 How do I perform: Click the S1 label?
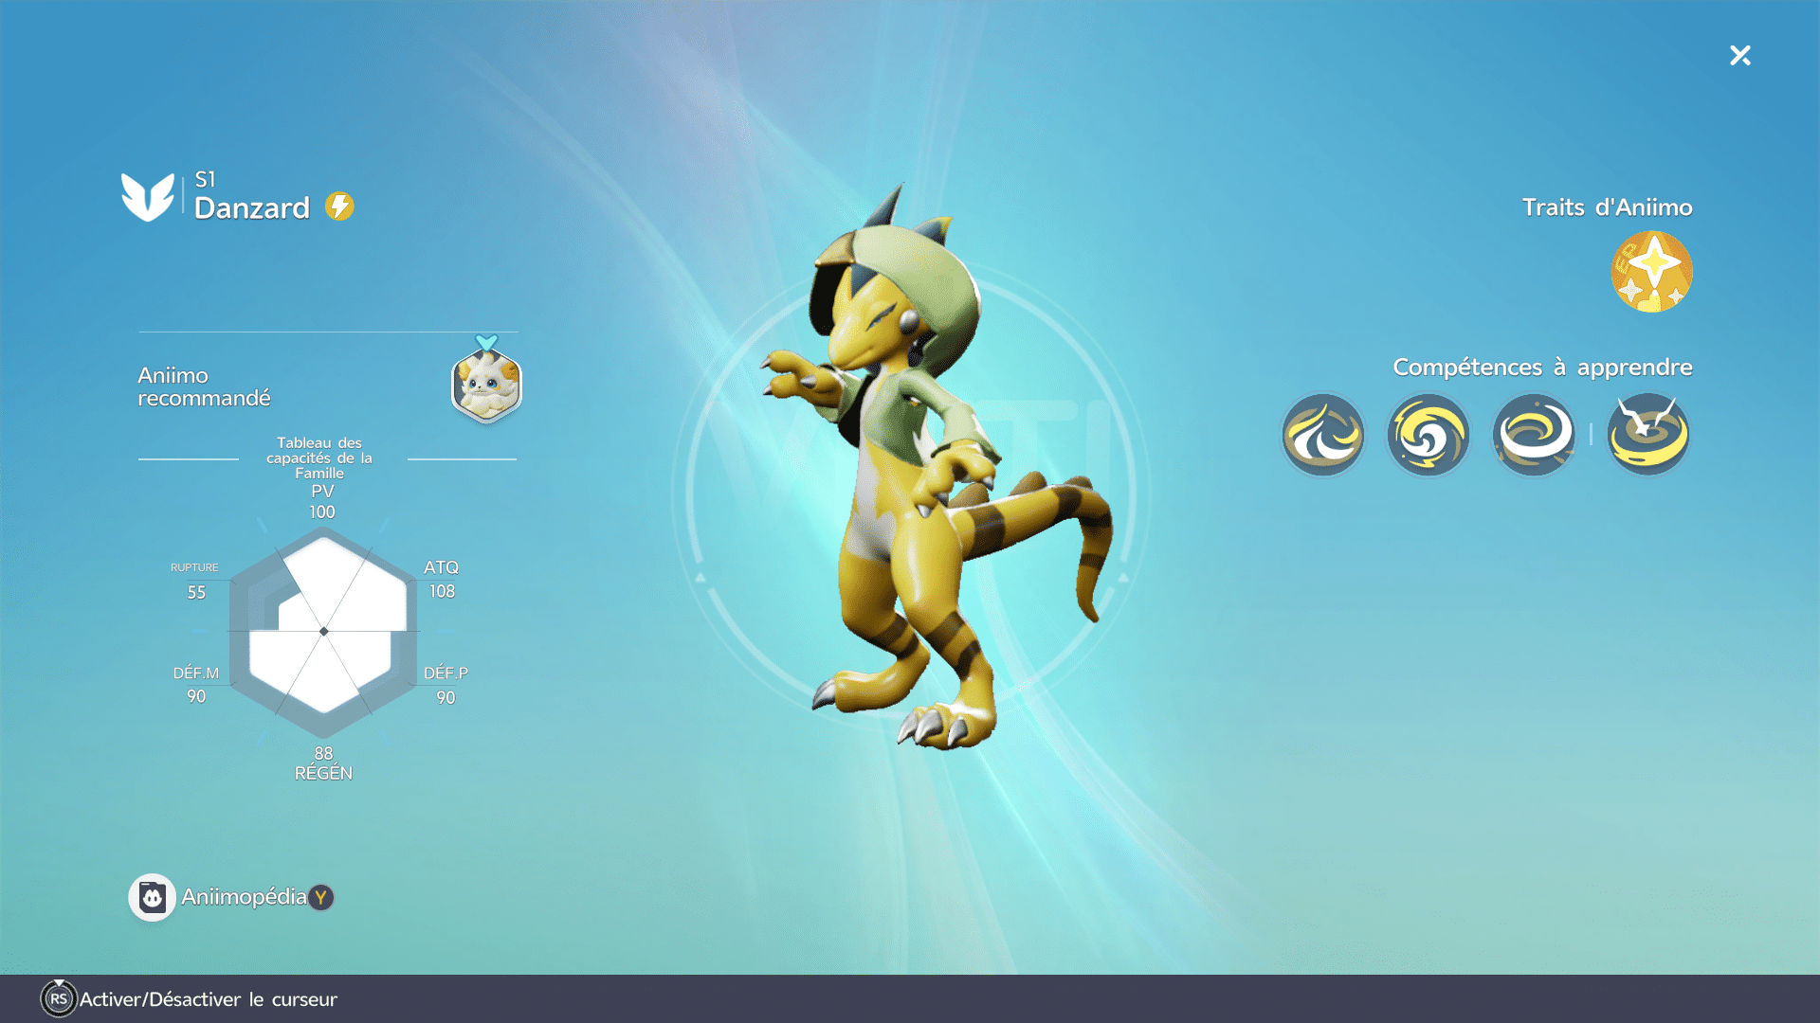205,179
